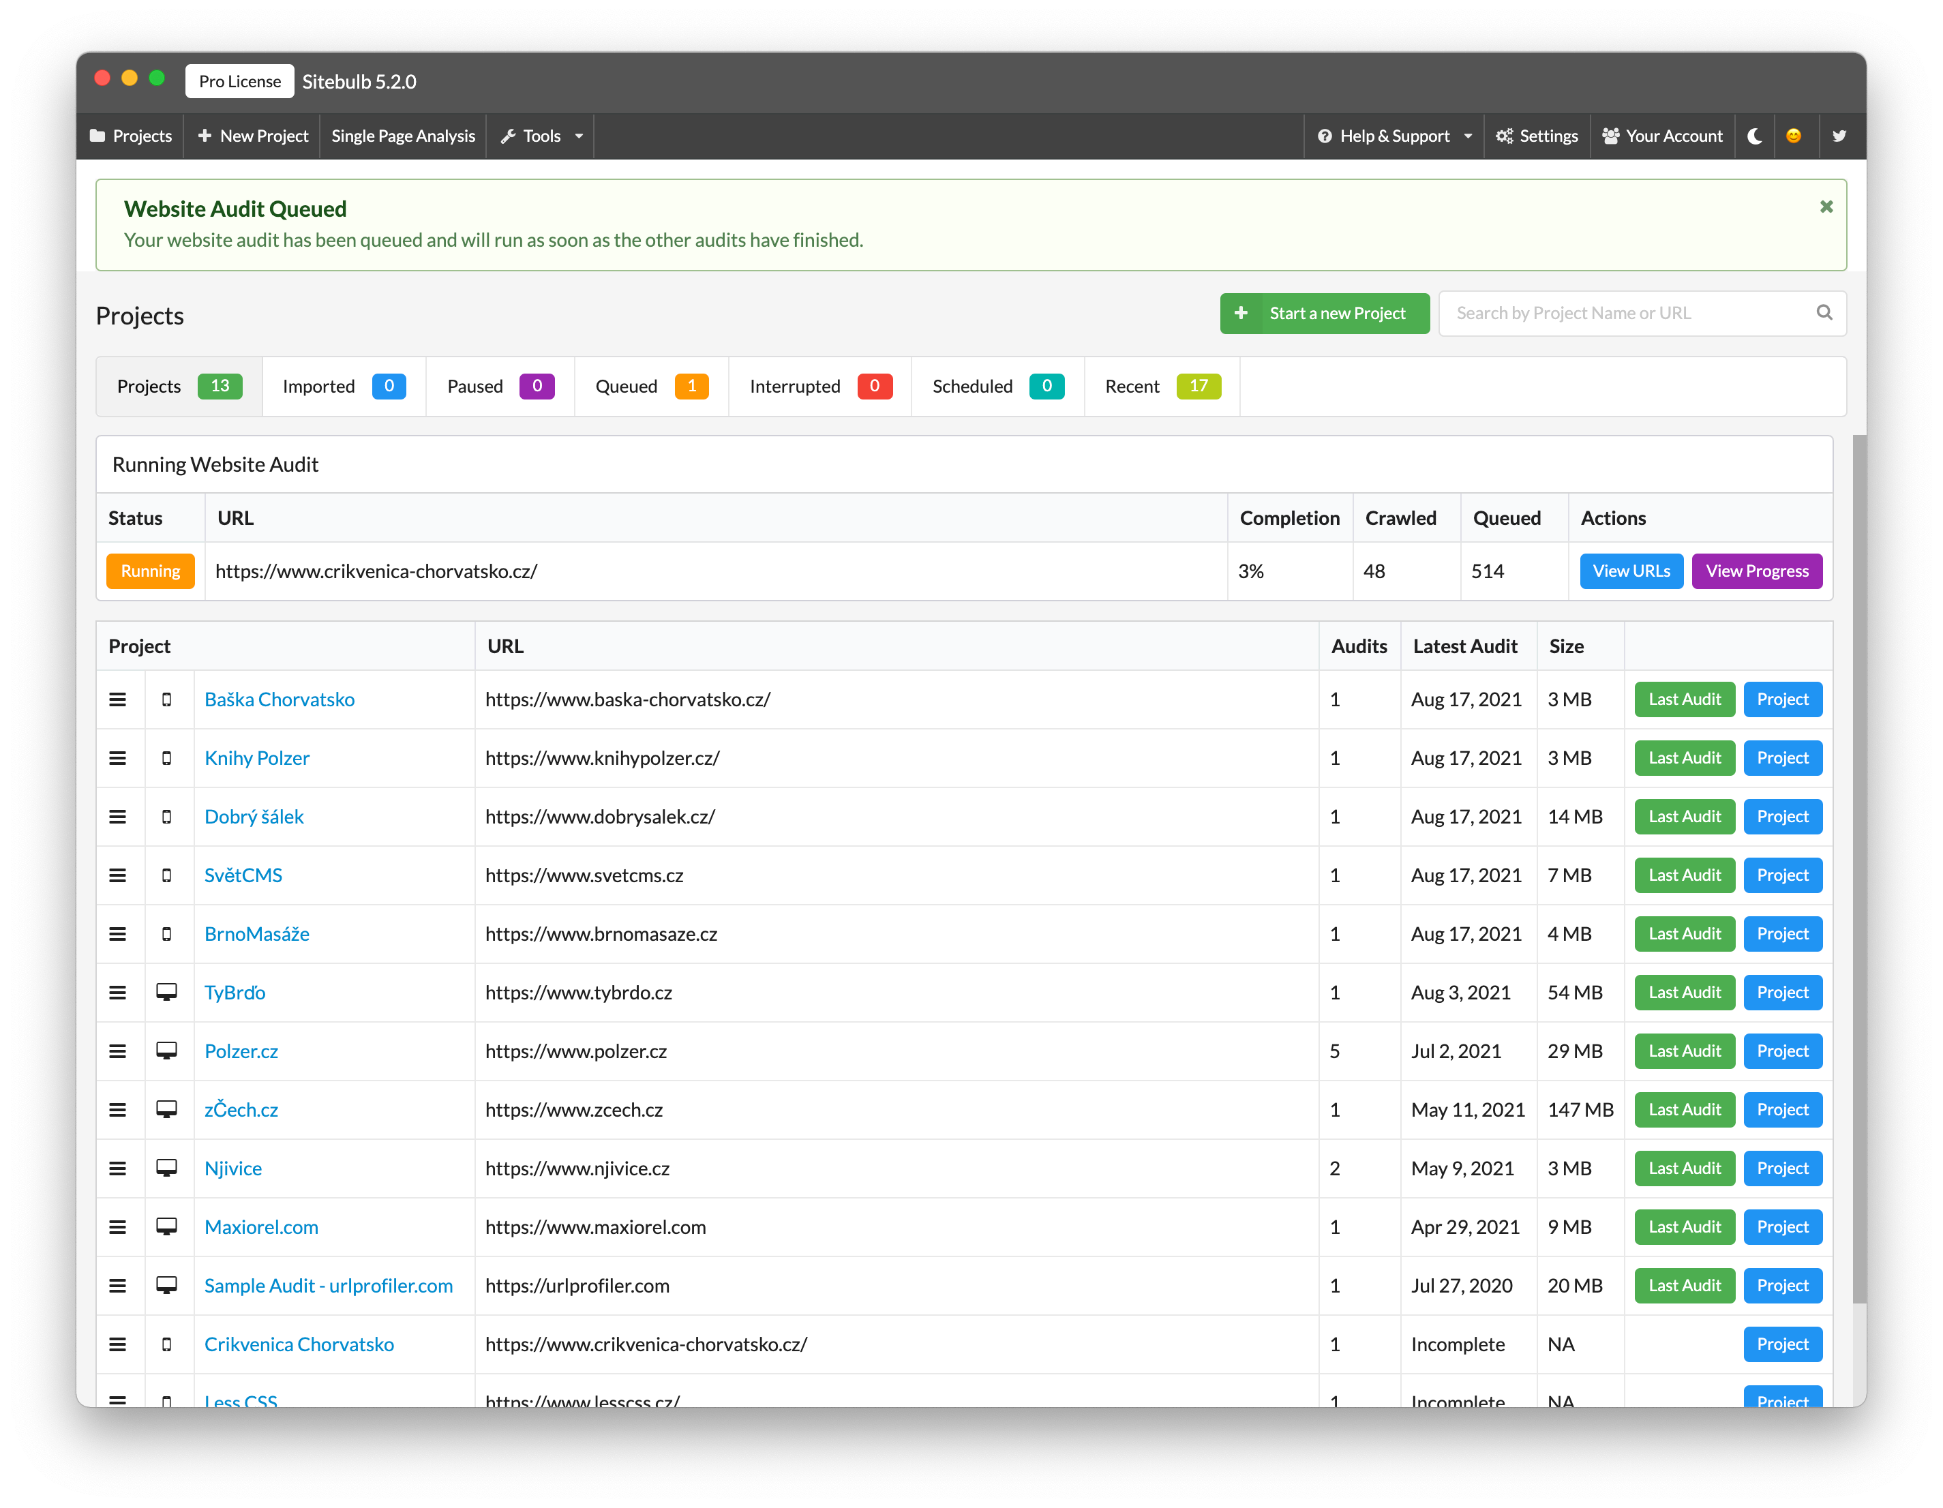
Task: Open hamburger menu for BrnoMasáže row
Action: 117,934
